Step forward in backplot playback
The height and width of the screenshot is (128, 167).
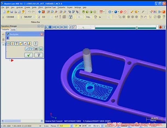[62, 27]
